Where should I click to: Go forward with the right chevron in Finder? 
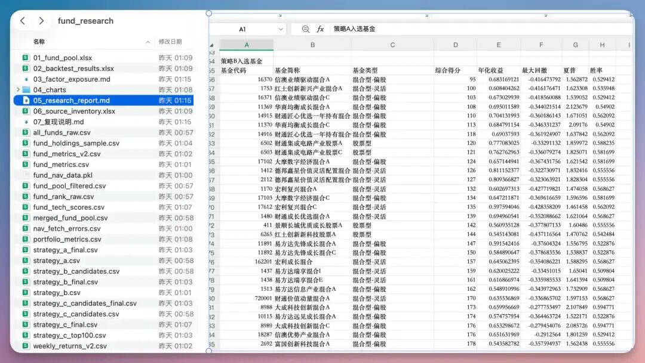(x=41, y=21)
